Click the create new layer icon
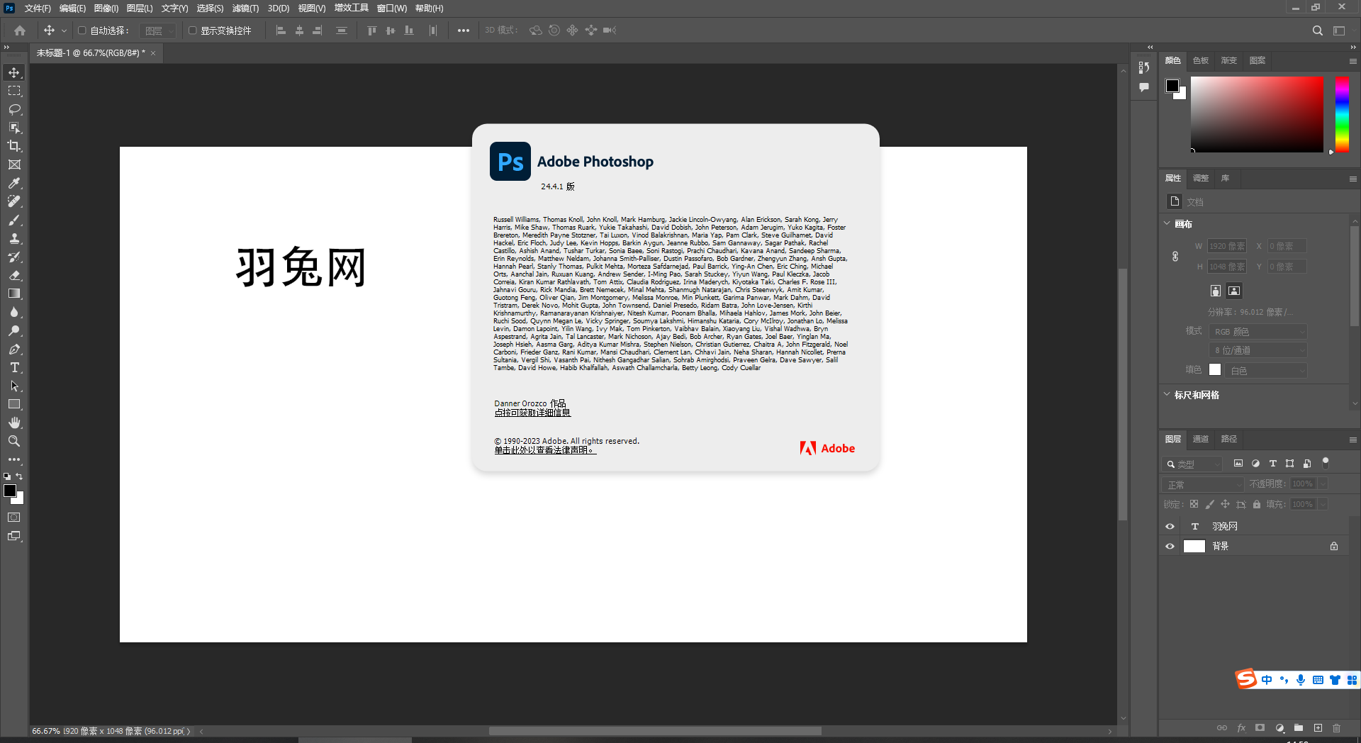Image resolution: width=1361 pixels, height=743 pixels. click(1318, 728)
